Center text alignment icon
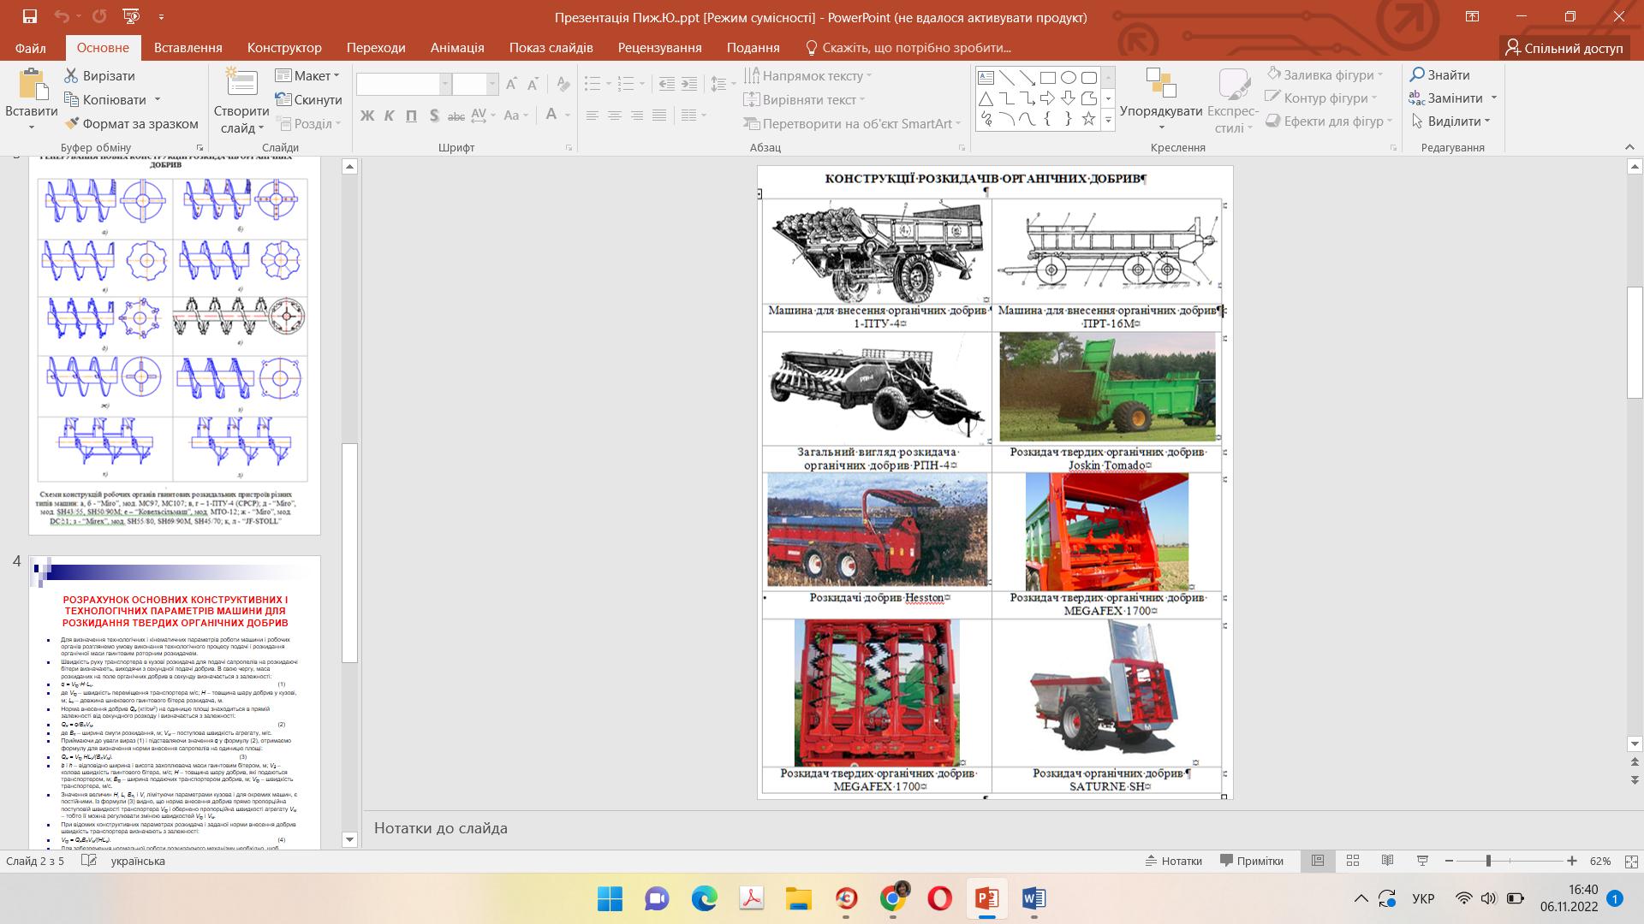This screenshot has height=924, width=1644. pos(614,115)
